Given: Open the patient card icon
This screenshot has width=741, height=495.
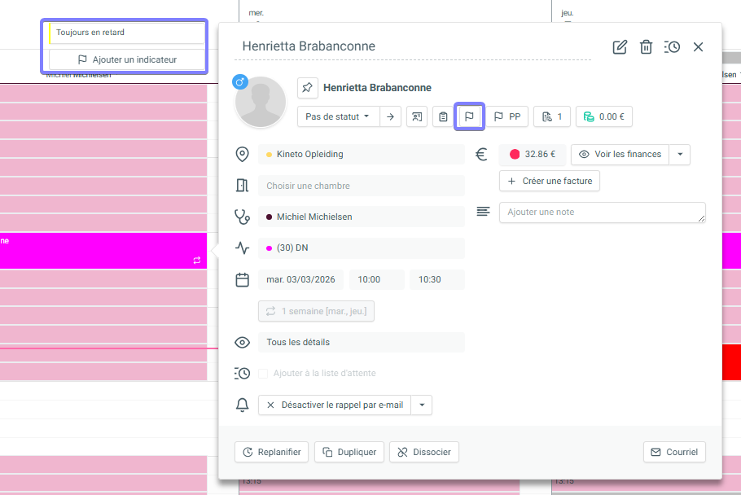Looking at the screenshot, I should [417, 116].
